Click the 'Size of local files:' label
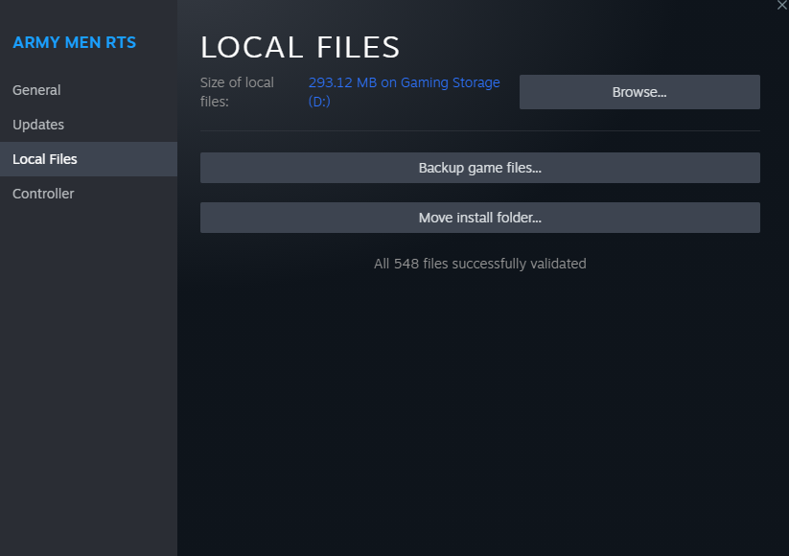789x556 pixels. 237,92
